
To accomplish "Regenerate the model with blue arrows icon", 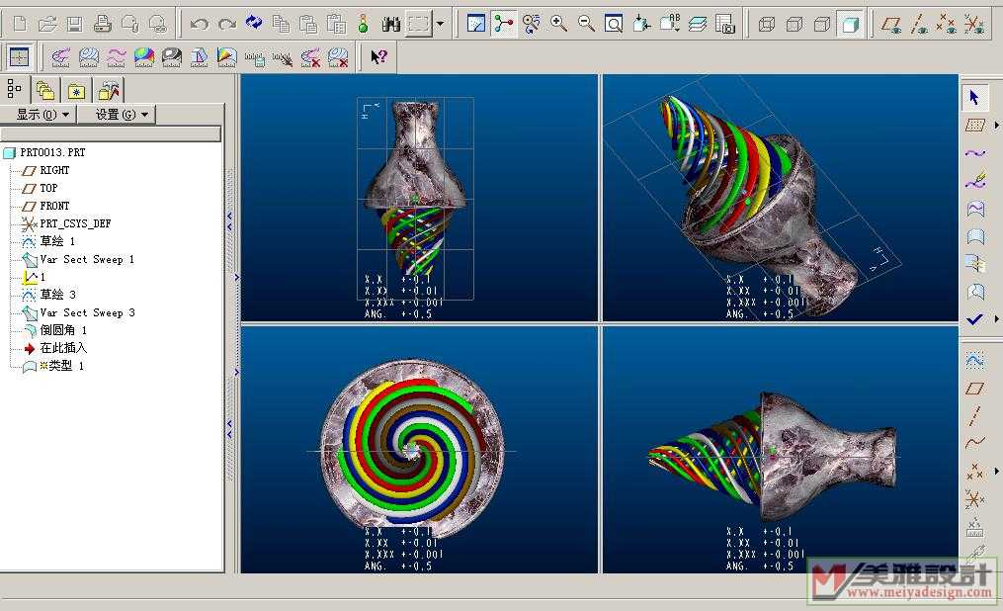I will (254, 23).
